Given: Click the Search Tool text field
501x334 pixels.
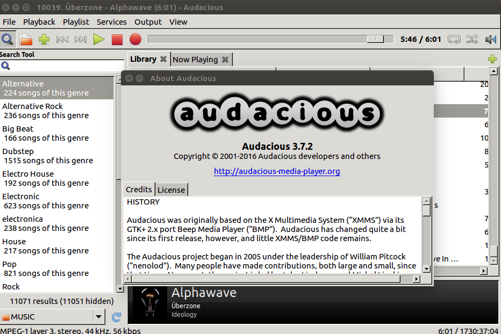Looking at the screenshot, I should tap(62, 66).
